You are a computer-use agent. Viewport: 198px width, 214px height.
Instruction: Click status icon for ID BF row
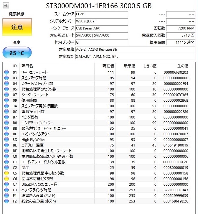pos(6,151)
